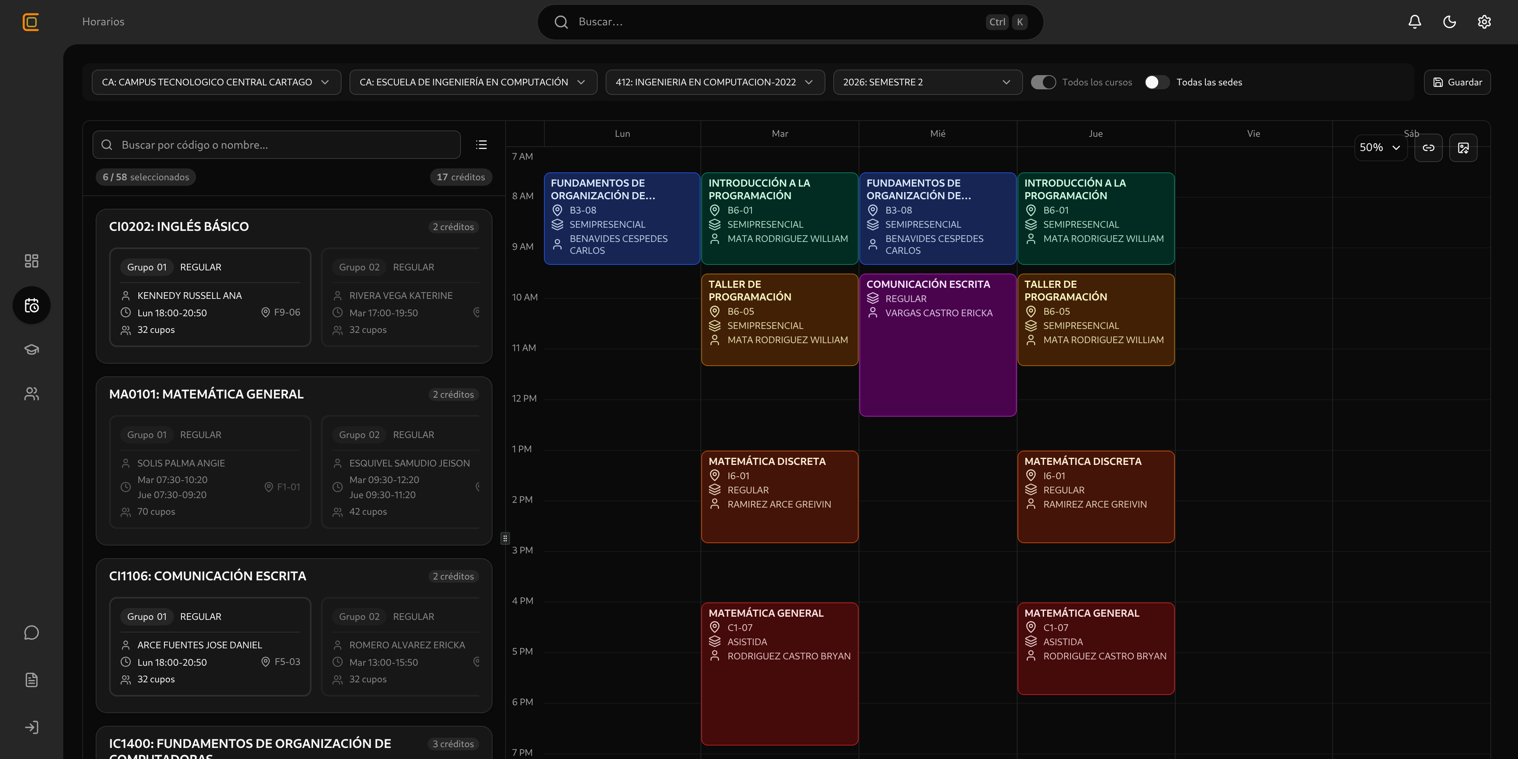Viewport: 1518px width, 759px height.
Task: Select the schedule calendar-clock sidebar icon
Action: pos(31,305)
